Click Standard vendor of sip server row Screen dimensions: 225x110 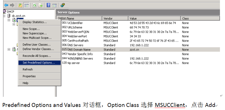point(109,63)
